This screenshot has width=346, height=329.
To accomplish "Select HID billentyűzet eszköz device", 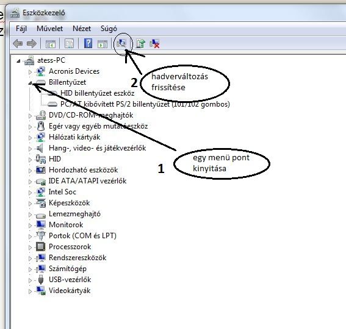I will 97,93.
